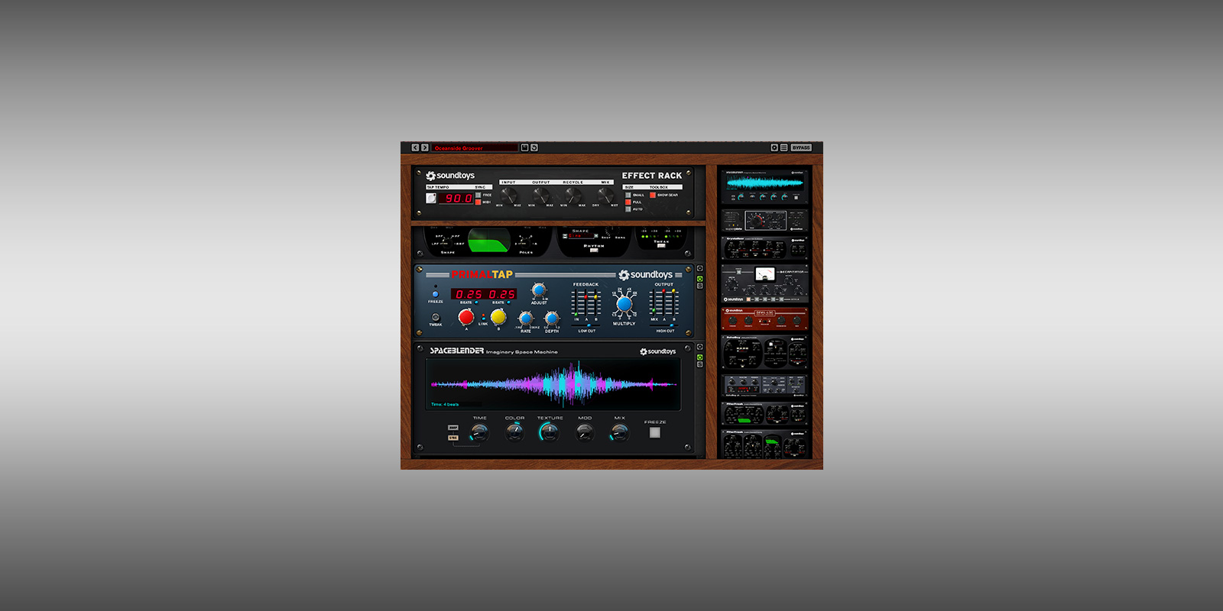1223x611 pixels.
Task: Toggle SpaceBlender green power button in side strip
Action: click(x=699, y=357)
